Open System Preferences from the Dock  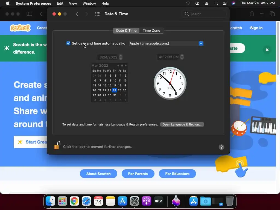[x=135, y=201]
